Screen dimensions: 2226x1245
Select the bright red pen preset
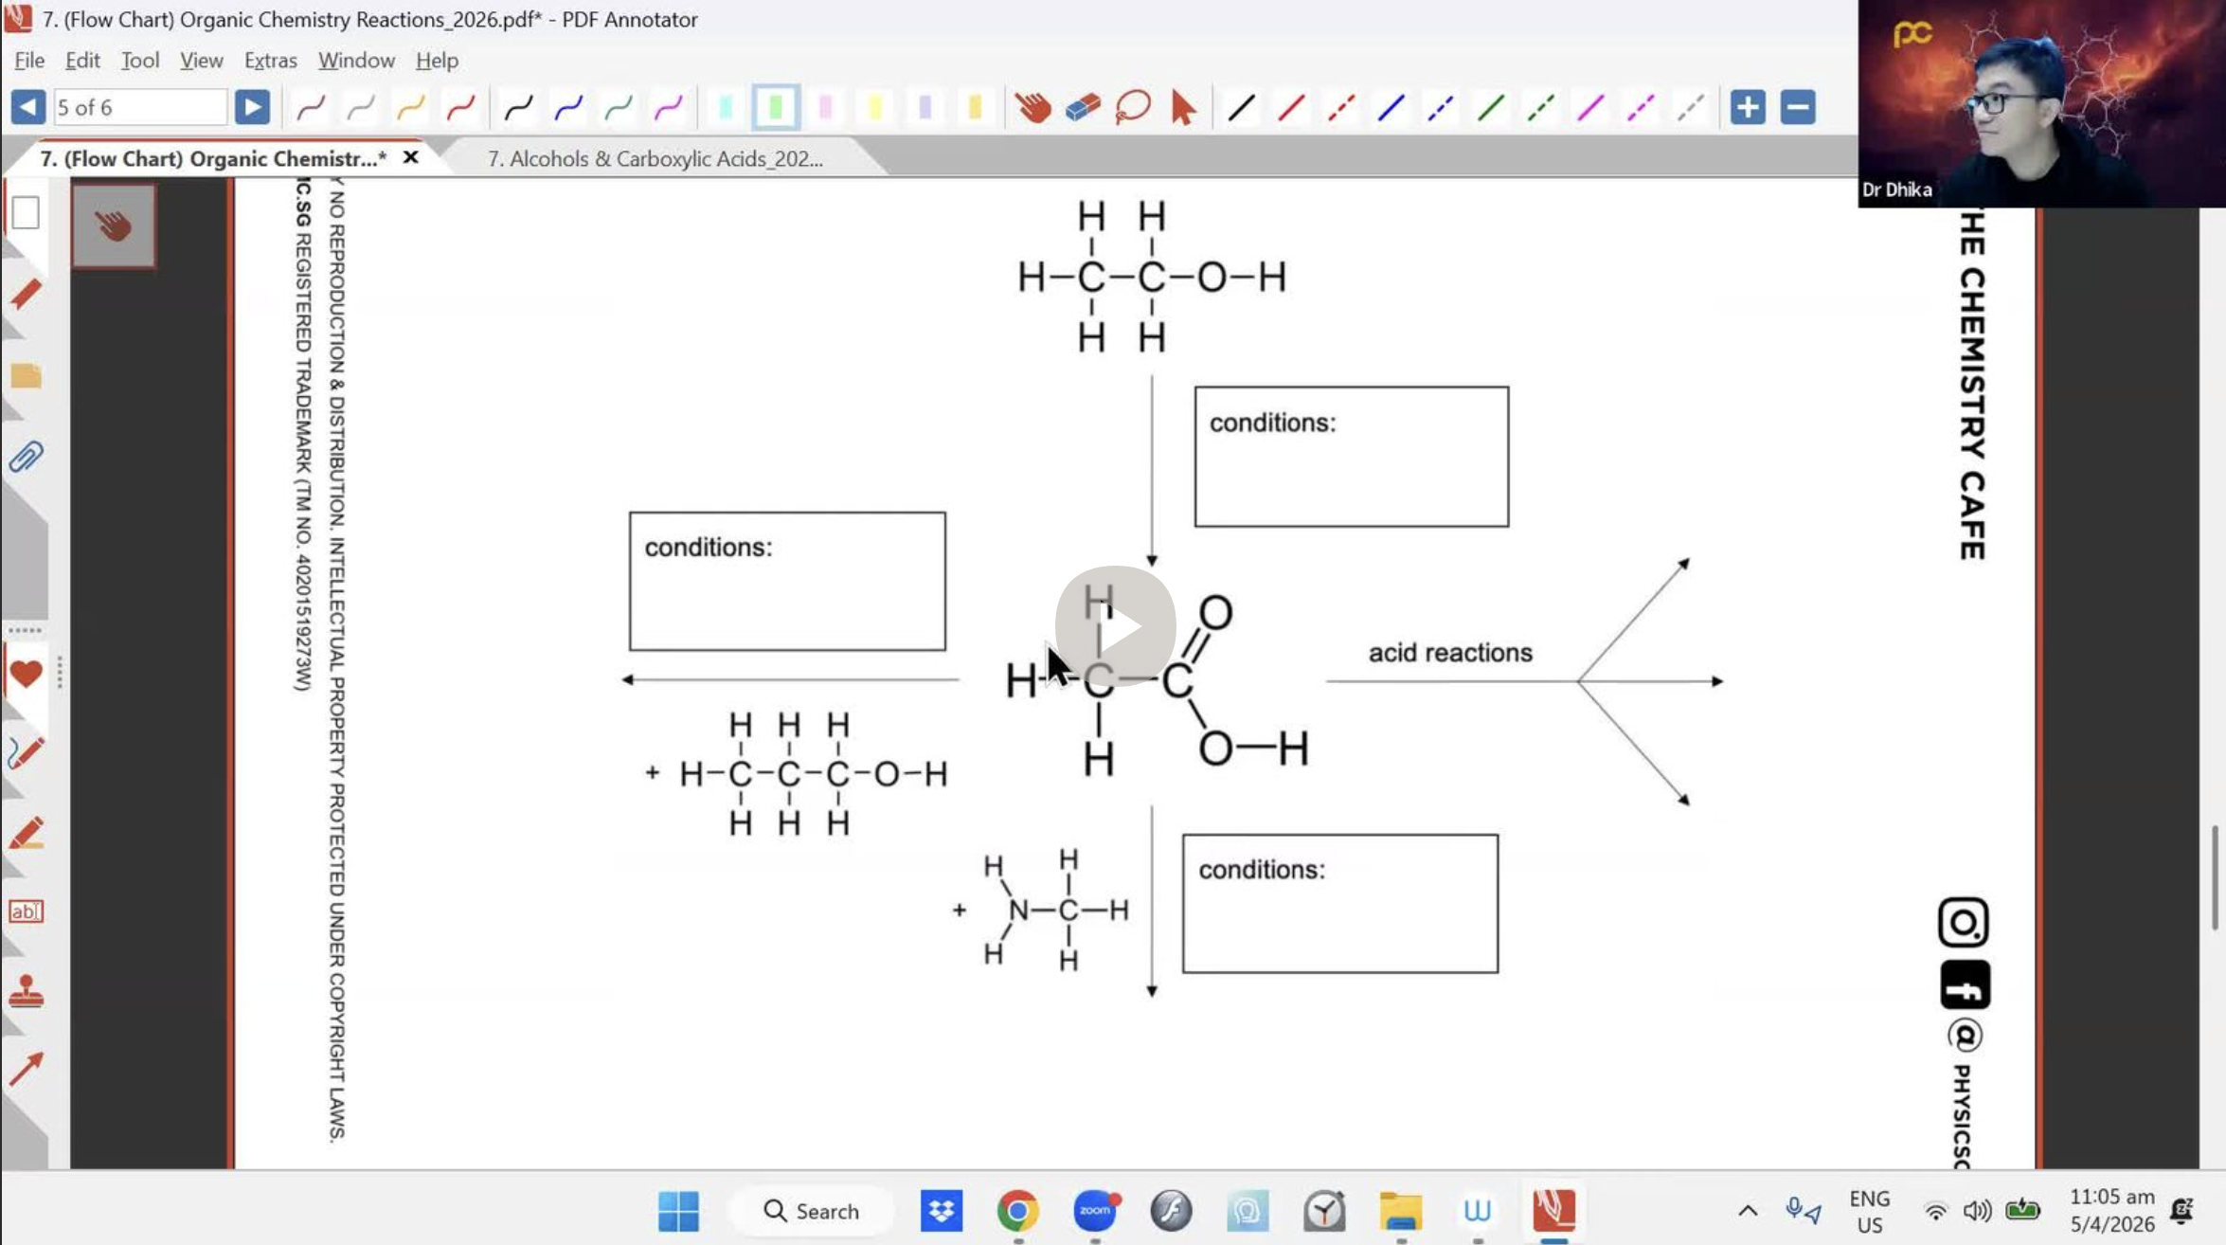click(461, 108)
